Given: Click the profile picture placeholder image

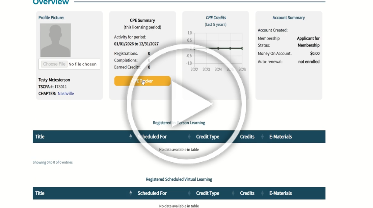Looking at the screenshot, I should 55,40.
